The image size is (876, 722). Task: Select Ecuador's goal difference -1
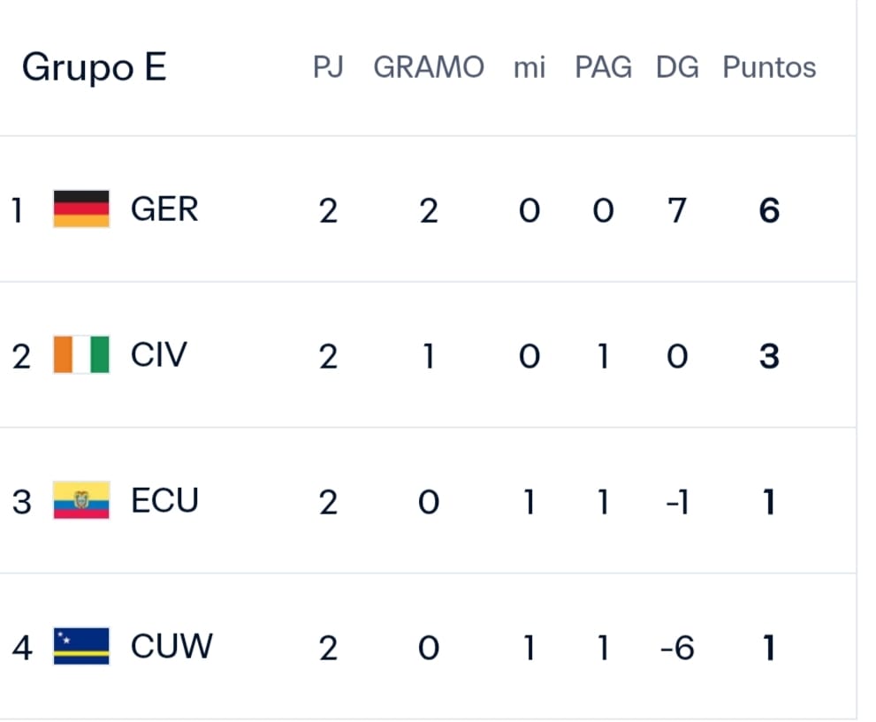point(677,503)
